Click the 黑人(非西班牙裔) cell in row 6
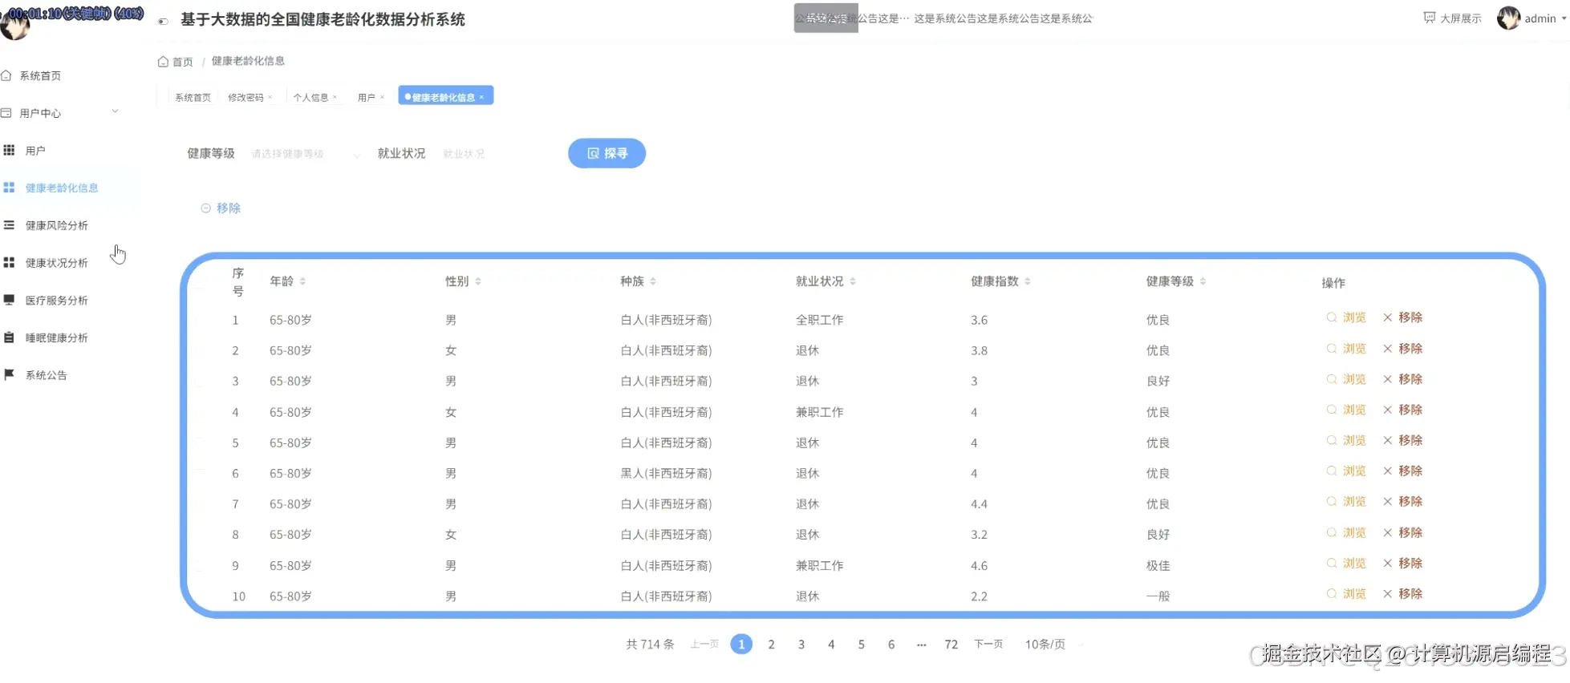 pyautogui.click(x=666, y=474)
